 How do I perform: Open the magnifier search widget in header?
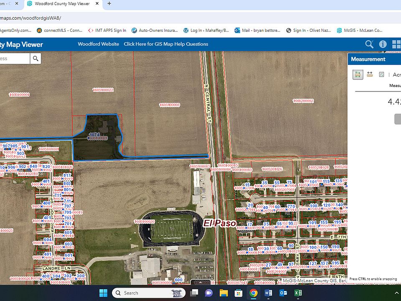(369, 44)
